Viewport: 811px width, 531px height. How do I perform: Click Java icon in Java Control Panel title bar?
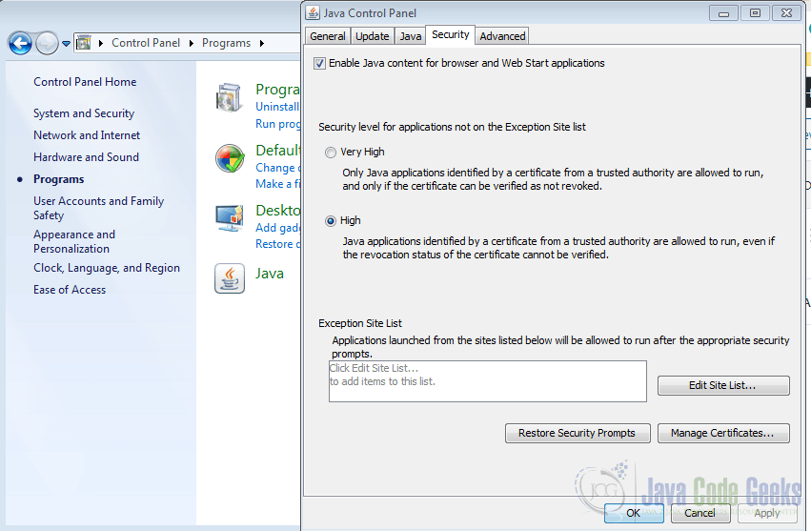click(313, 13)
